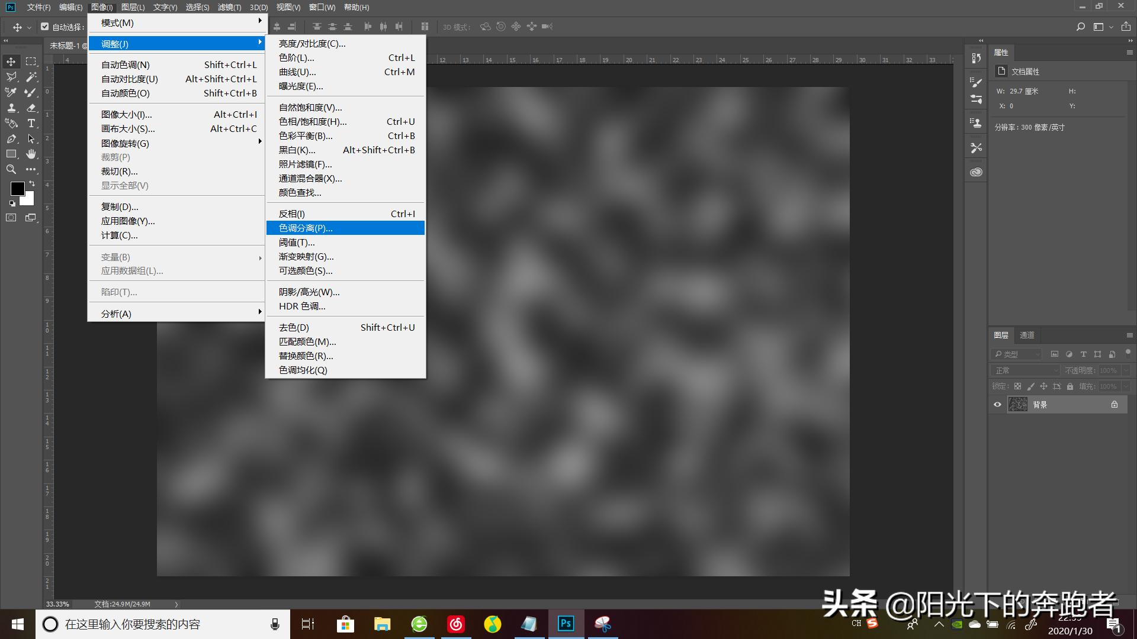Grab the Hand tool

(31, 154)
